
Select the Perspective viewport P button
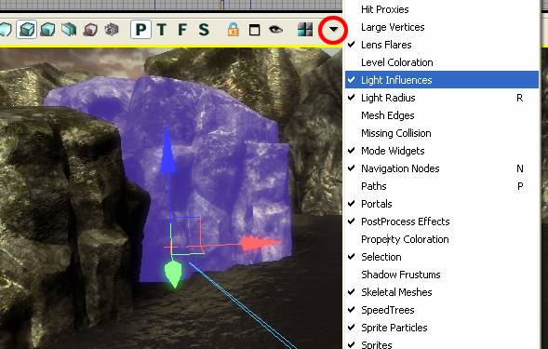pos(140,30)
